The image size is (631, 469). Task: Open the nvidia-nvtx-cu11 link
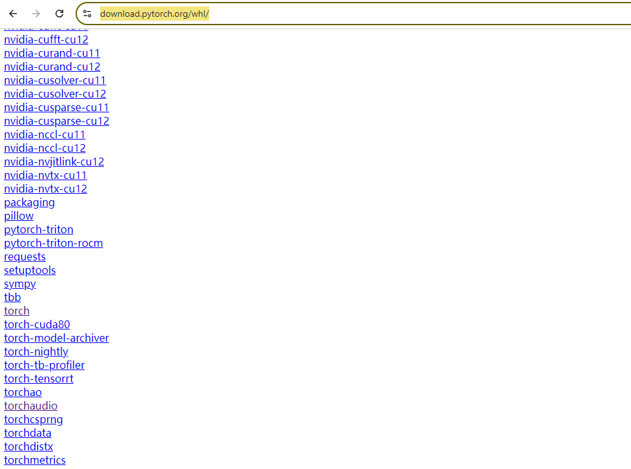tap(45, 175)
